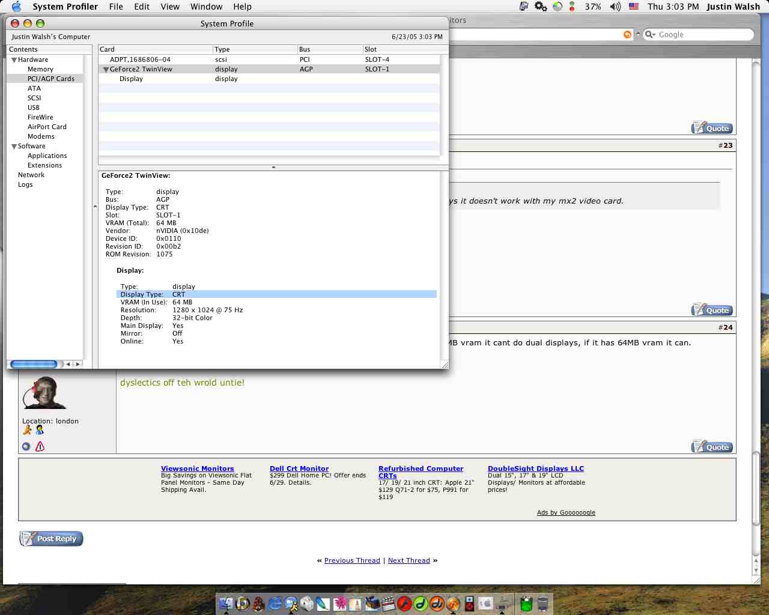Screen dimensions: 769x615
Task: Click the Ads by Google link
Action: pos(566,512)
